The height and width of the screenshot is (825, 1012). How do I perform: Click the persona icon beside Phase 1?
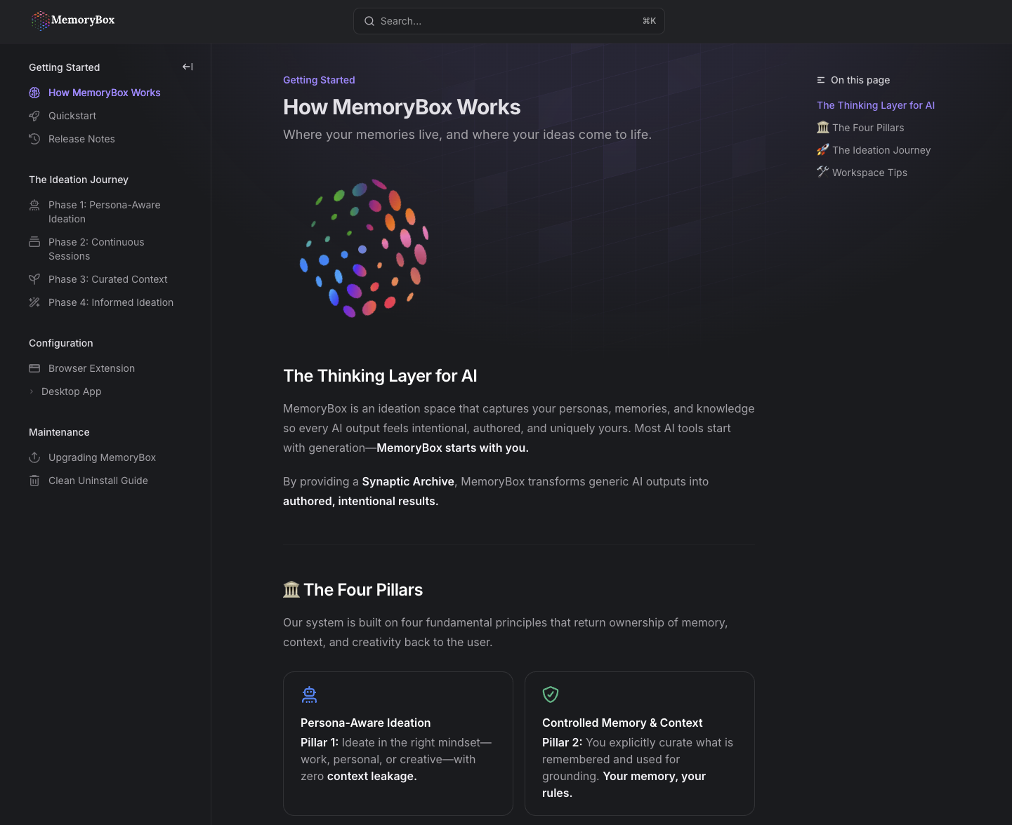[34, 205]
